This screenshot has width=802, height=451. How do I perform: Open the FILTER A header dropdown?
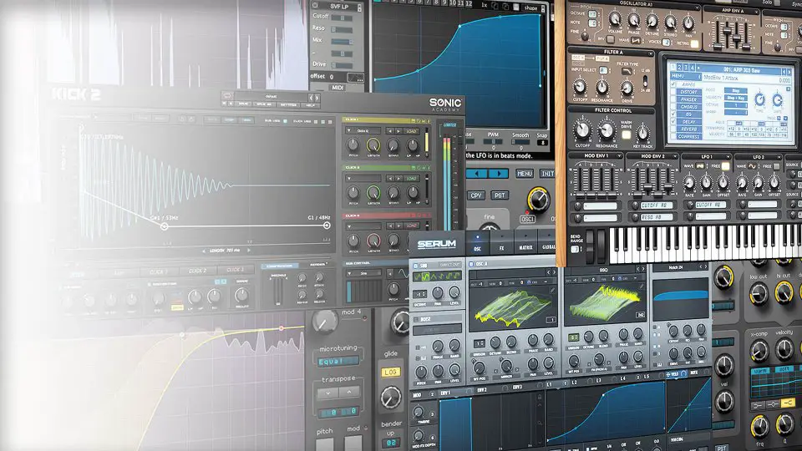[x=651, y=53]
